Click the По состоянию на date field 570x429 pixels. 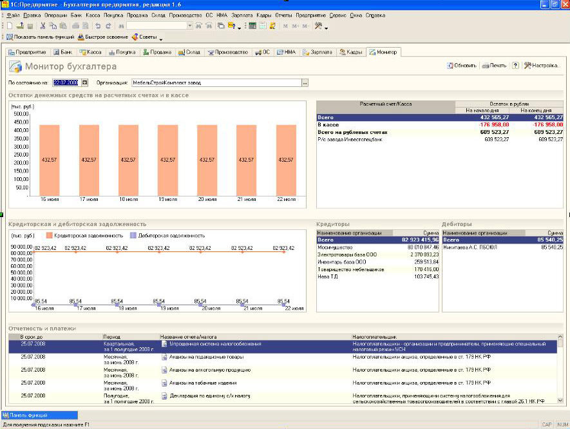click(67, 83)
